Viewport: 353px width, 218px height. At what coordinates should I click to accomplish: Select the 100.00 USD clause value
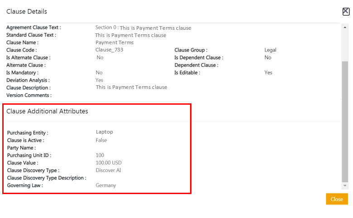pos(109,163)
